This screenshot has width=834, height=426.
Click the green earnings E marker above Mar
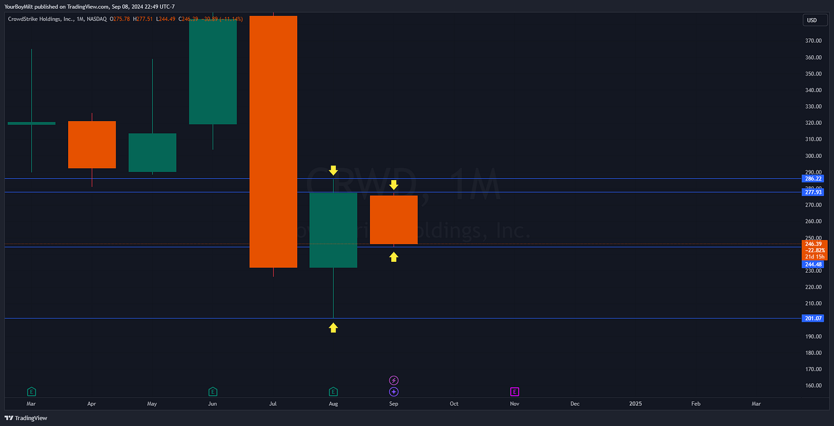point(32,392)
